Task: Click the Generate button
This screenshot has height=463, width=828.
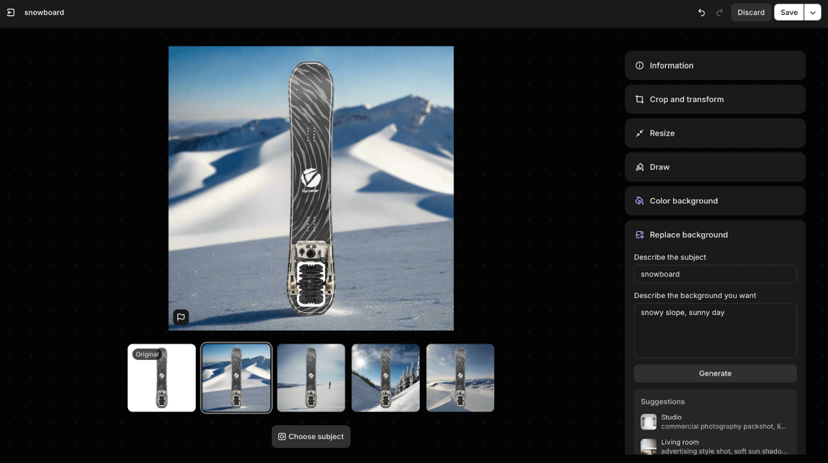Action: pos(715,373)
